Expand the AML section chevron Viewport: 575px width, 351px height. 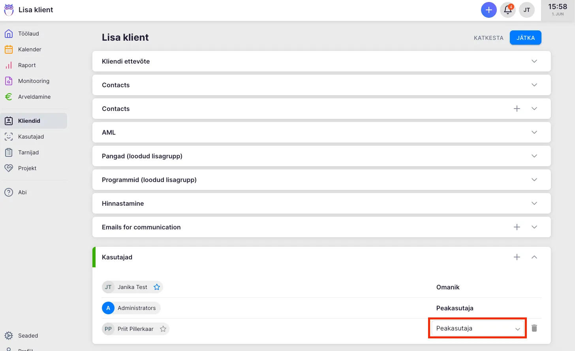tap(534, 132)
